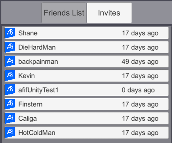
Task: Select the DieHardMan invite entry
Action: point(87,47)
